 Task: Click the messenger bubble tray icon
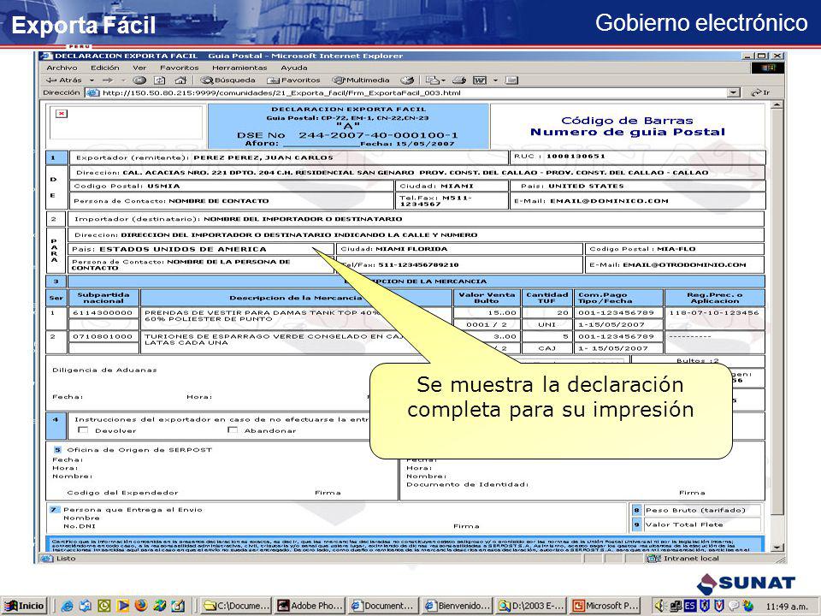pos(733,606)
